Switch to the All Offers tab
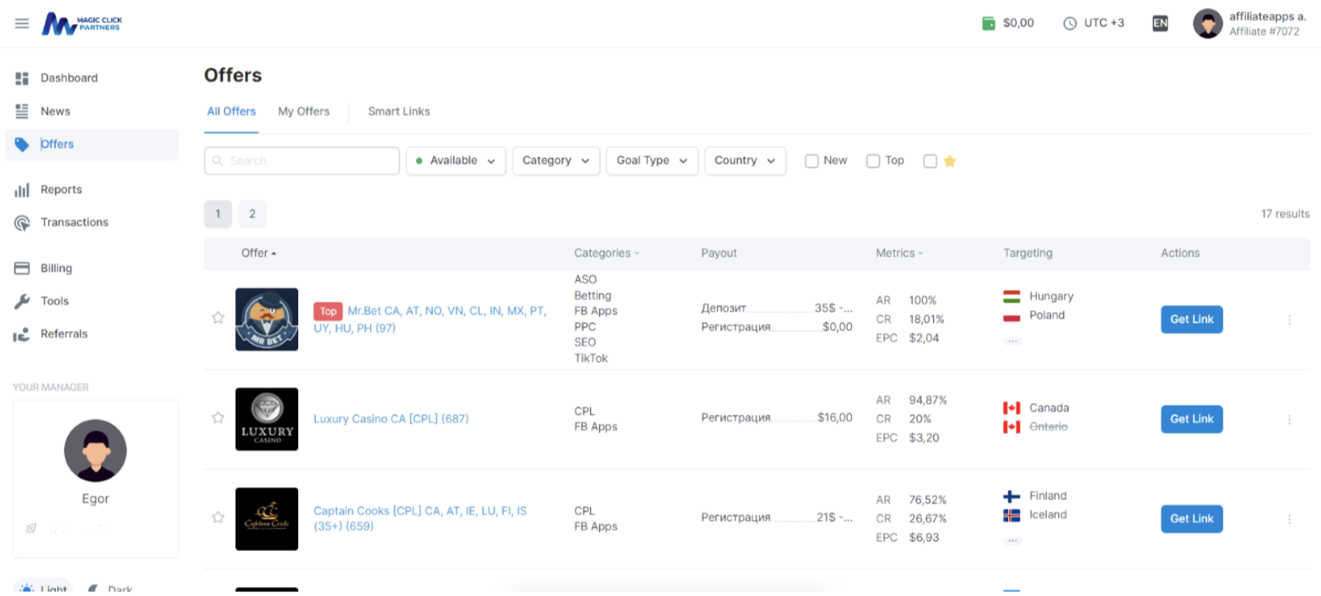The image size is (1321, 596). tap(232, 111)
